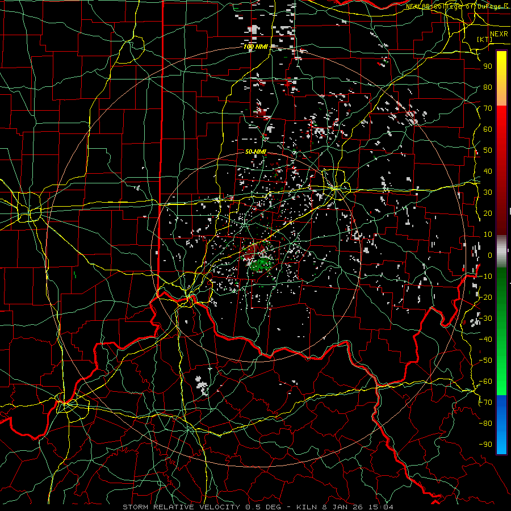
Task: Click the positive 90 scale value
Action: [x=488, y=66]
